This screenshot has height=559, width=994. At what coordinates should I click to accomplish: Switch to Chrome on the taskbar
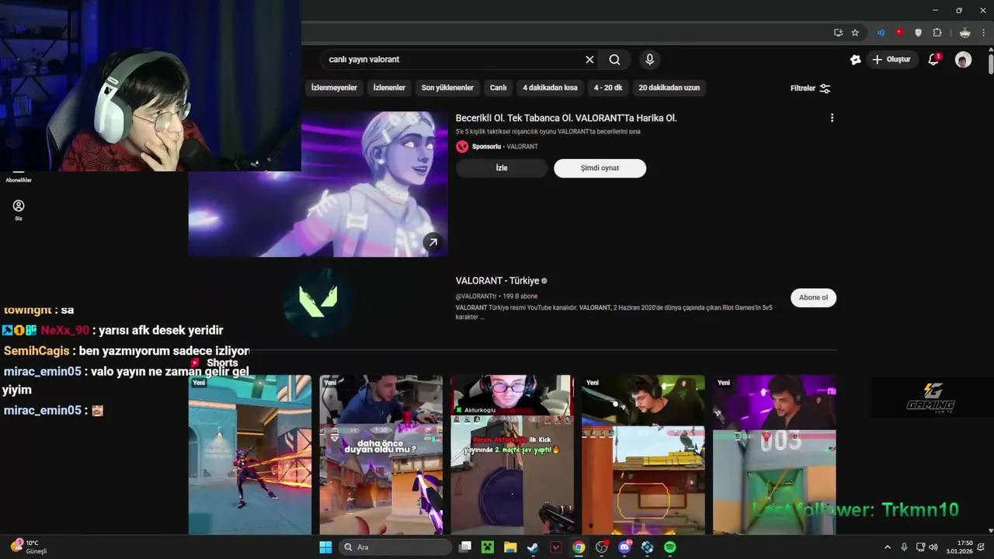pos(579,547)
